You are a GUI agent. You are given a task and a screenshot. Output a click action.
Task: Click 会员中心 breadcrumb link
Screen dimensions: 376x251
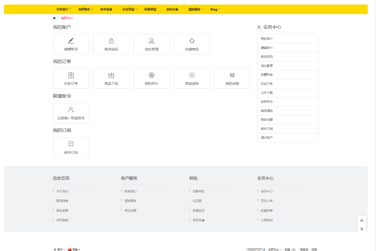pyautogui.click(x=67, y=18)
